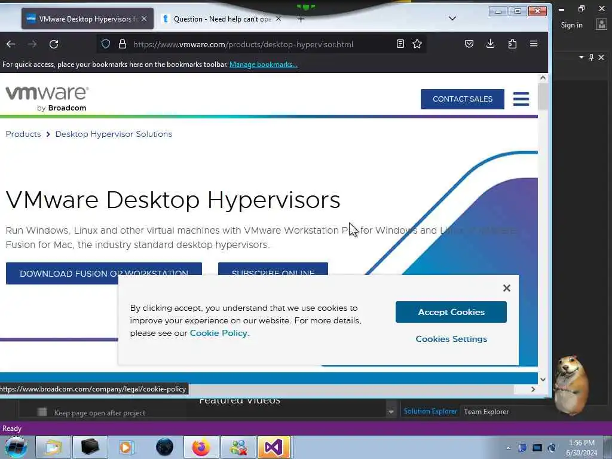
Task: Go back using Firefox back arrow
Action: click(11, 44)
